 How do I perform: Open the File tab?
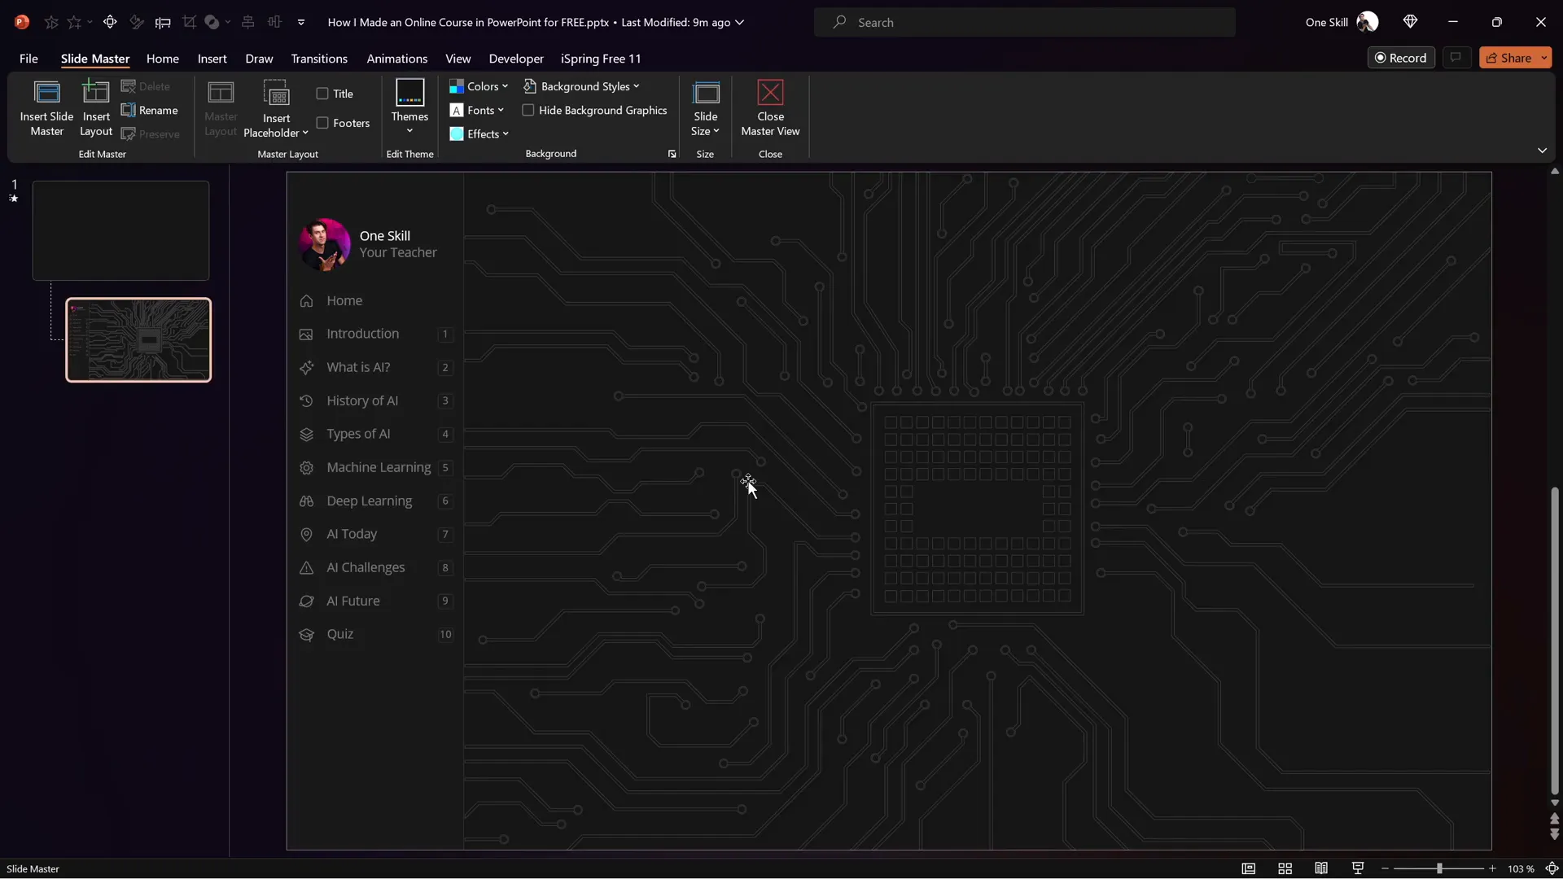click(x=28, y=59)
